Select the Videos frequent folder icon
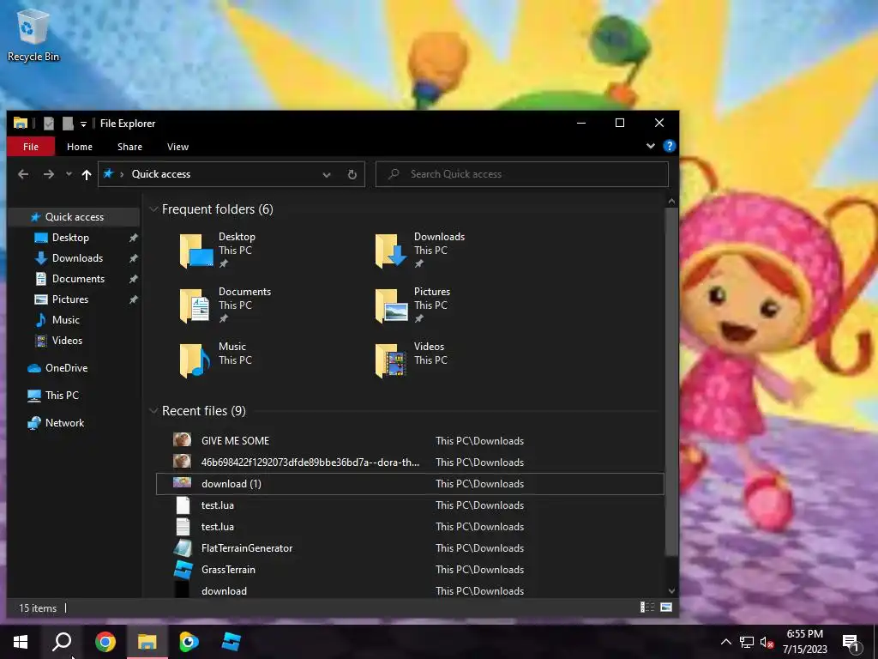This screenshot has height=659, width=878. [391, 360]
